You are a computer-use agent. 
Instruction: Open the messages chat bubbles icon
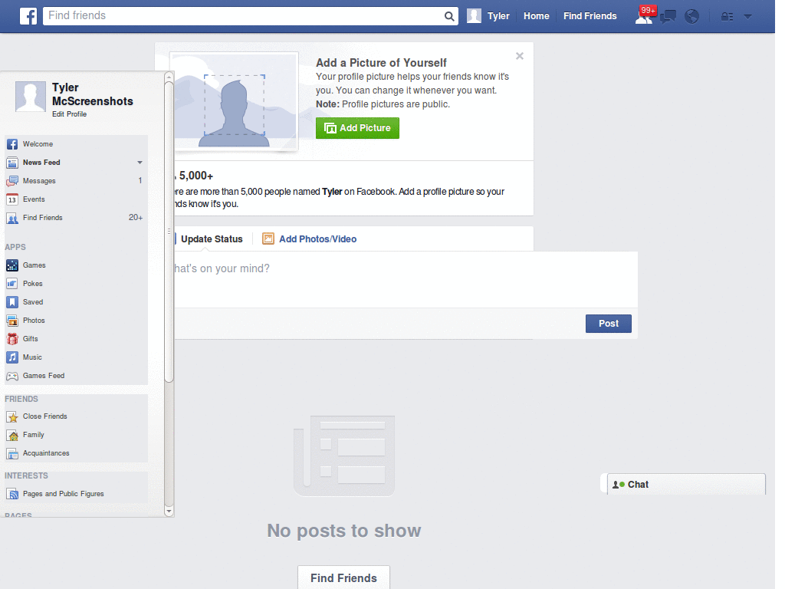click(x=668, y=17)
